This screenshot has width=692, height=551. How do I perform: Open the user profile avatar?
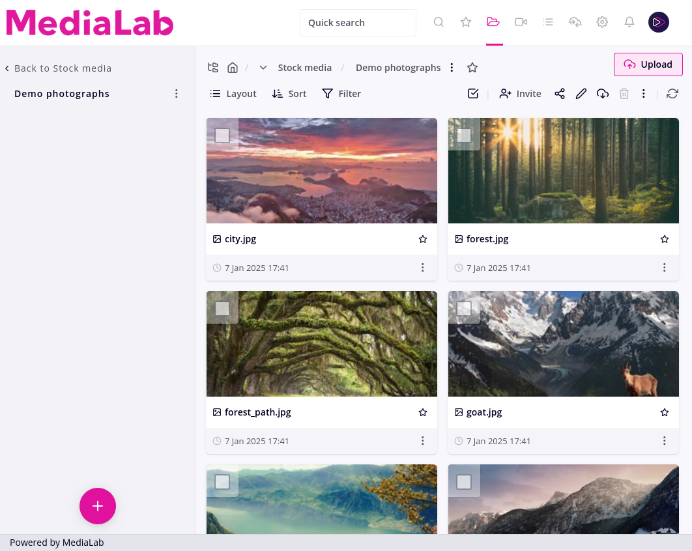pos(659,22)
